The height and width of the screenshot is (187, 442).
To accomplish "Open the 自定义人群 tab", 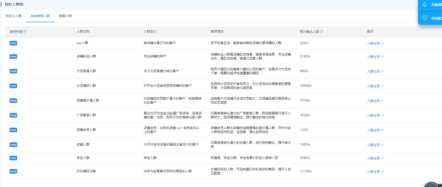I will coord(14,16).
